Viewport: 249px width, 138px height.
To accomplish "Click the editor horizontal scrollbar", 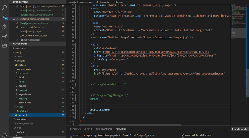I will (x=130, y=124).
